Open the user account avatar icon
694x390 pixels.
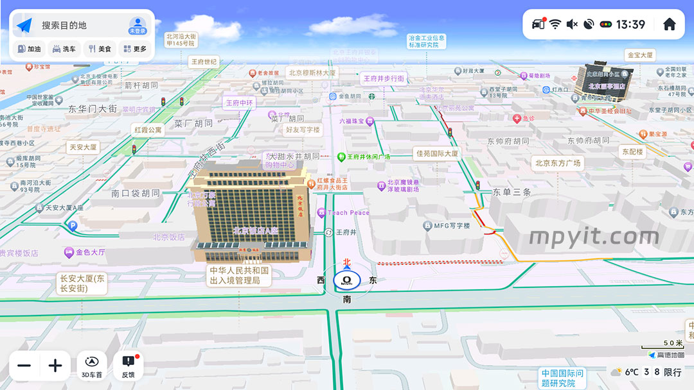[x=138, y=26]
